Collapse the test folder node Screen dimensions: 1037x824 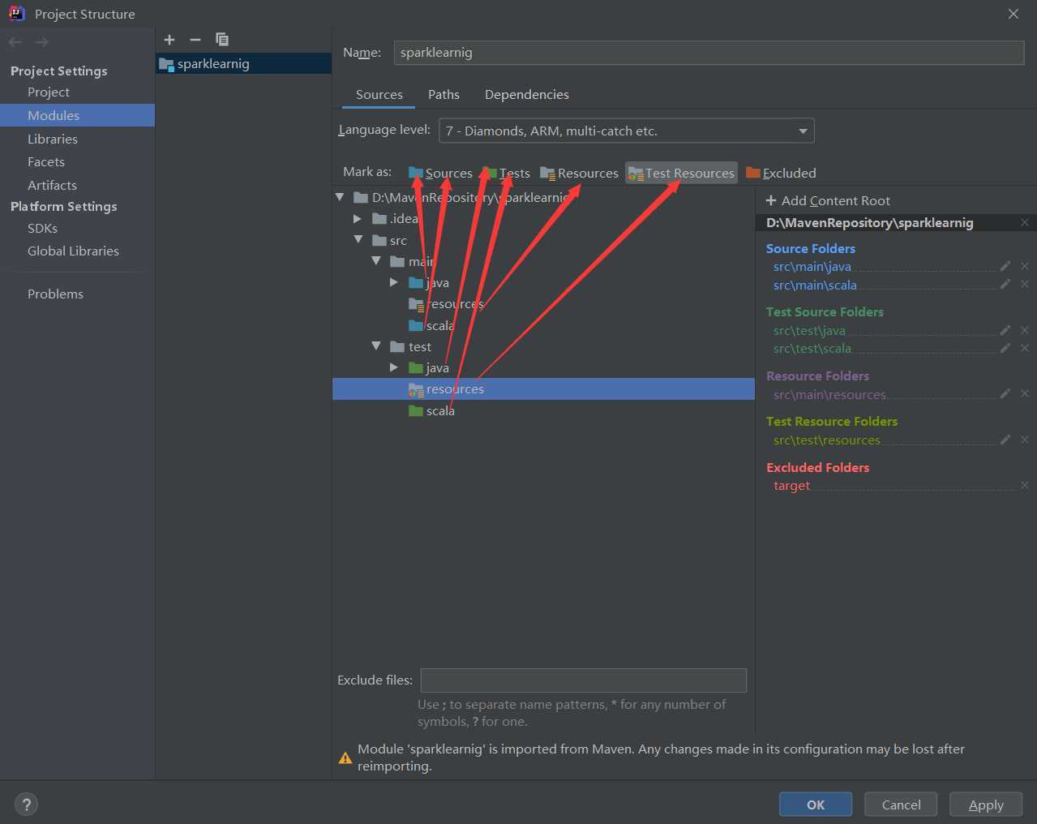(376, 346)
